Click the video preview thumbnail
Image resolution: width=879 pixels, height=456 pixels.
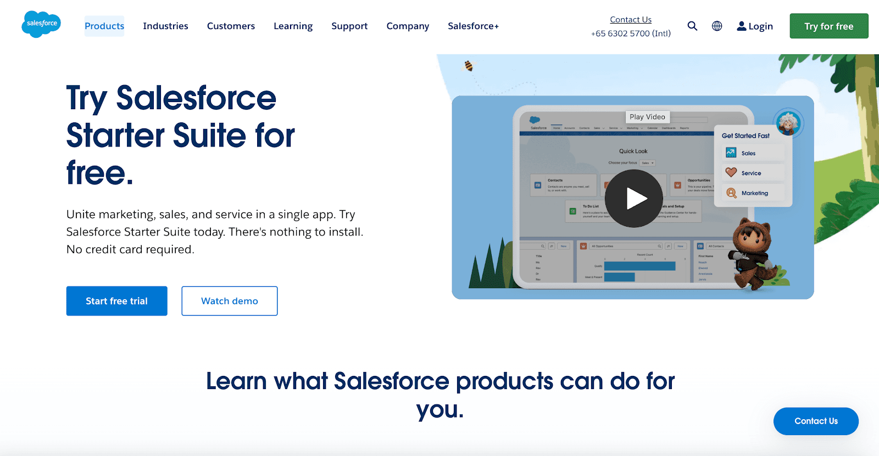(x=633, y=198)
